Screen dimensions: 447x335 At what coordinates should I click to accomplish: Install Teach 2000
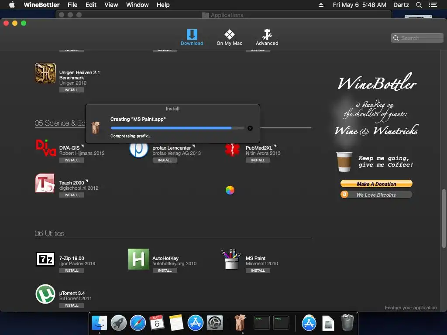pyautogui.click(x=71, y=195)
